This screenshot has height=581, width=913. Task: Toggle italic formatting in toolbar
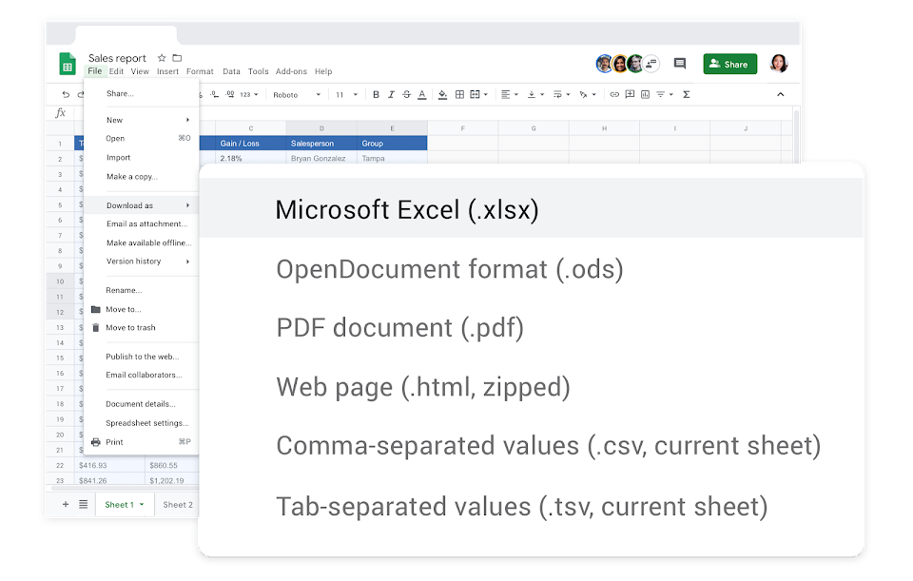[392, 95]
